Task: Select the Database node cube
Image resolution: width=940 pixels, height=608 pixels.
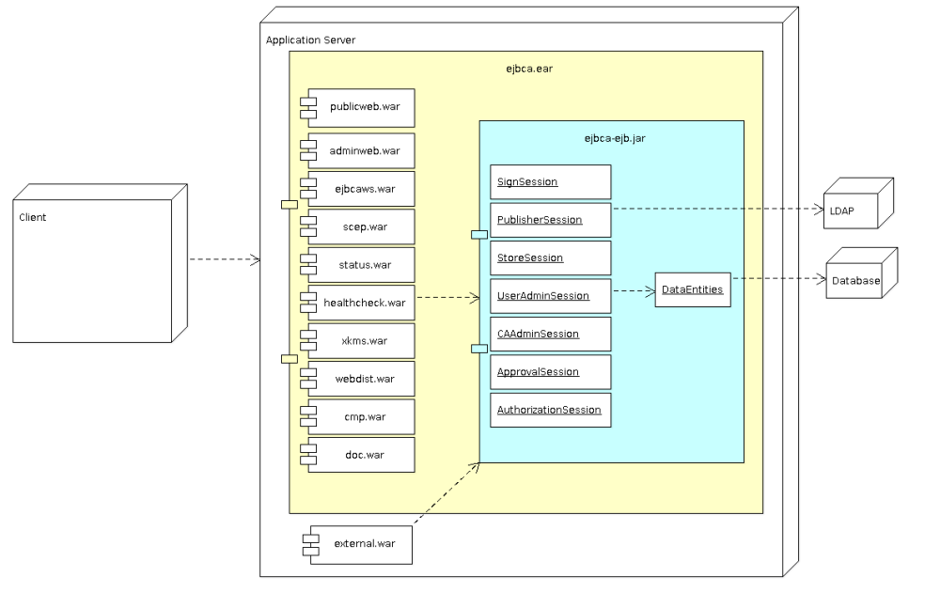Action: pos(861,273)
